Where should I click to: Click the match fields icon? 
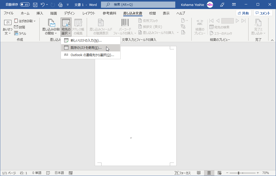(183, 27)
